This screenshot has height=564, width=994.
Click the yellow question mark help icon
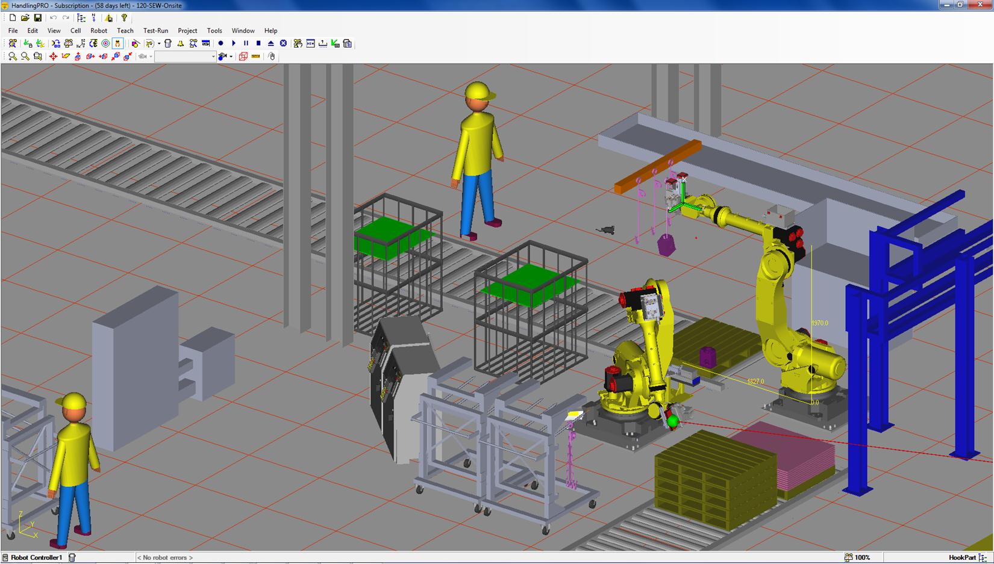click(124, 18)
